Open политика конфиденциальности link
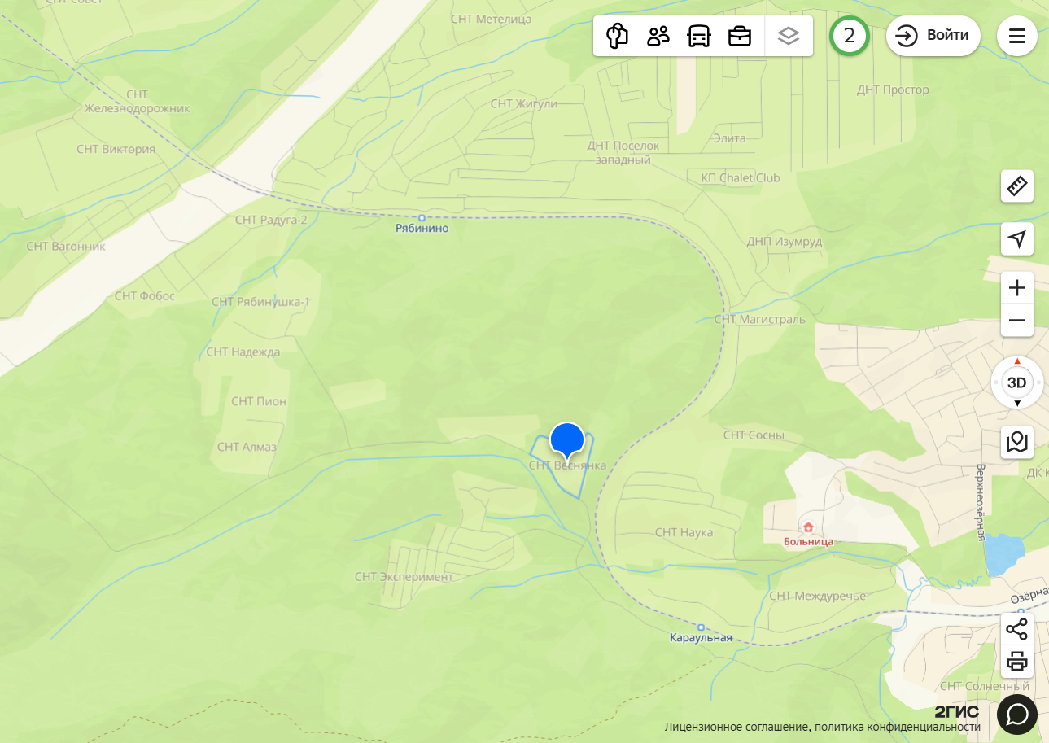The image size is (1049, 743). pyautogui.click(x=897, y=728)
